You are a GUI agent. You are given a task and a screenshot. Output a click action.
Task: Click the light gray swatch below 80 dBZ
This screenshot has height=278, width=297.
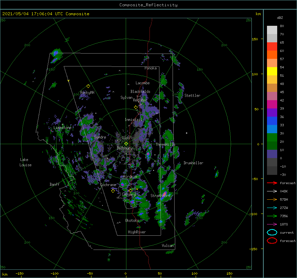tap(272, 30)
